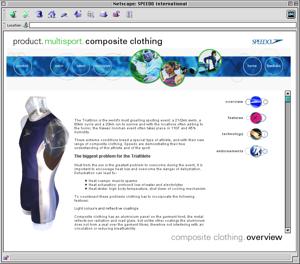Viewport: 300px width, 264px height.
Task: Collapse the Location toolbar with its left handle
Action: click(x=4, y=25)
